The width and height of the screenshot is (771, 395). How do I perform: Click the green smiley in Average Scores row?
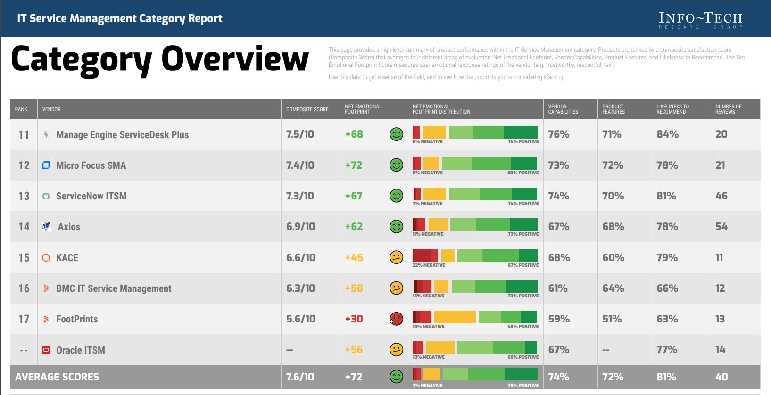[396, 377]
